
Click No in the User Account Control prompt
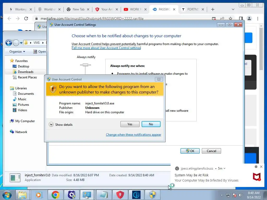[x=151, y=124]
